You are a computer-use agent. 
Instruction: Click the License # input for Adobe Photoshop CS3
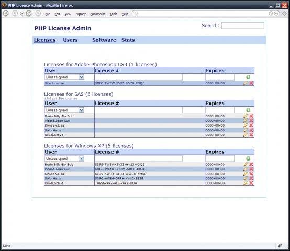(x=139, y=77)
